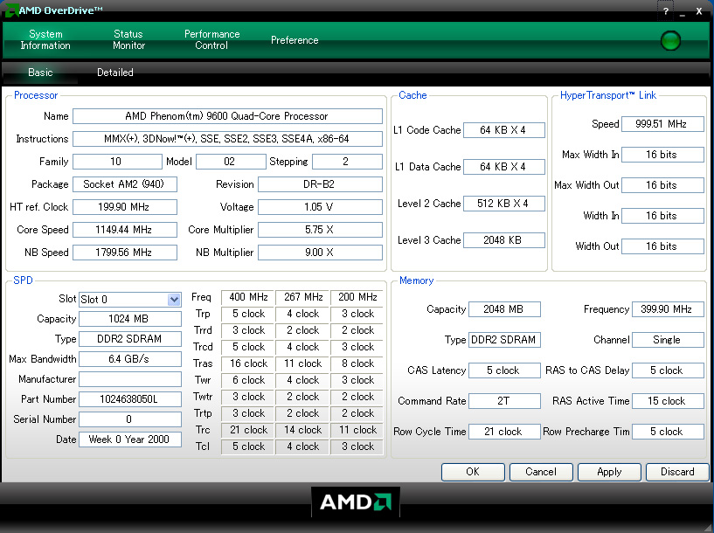The height and width of the screenshot is (533, 714).
Task: Click the Apply button
Action: click(x=609, y=472)
